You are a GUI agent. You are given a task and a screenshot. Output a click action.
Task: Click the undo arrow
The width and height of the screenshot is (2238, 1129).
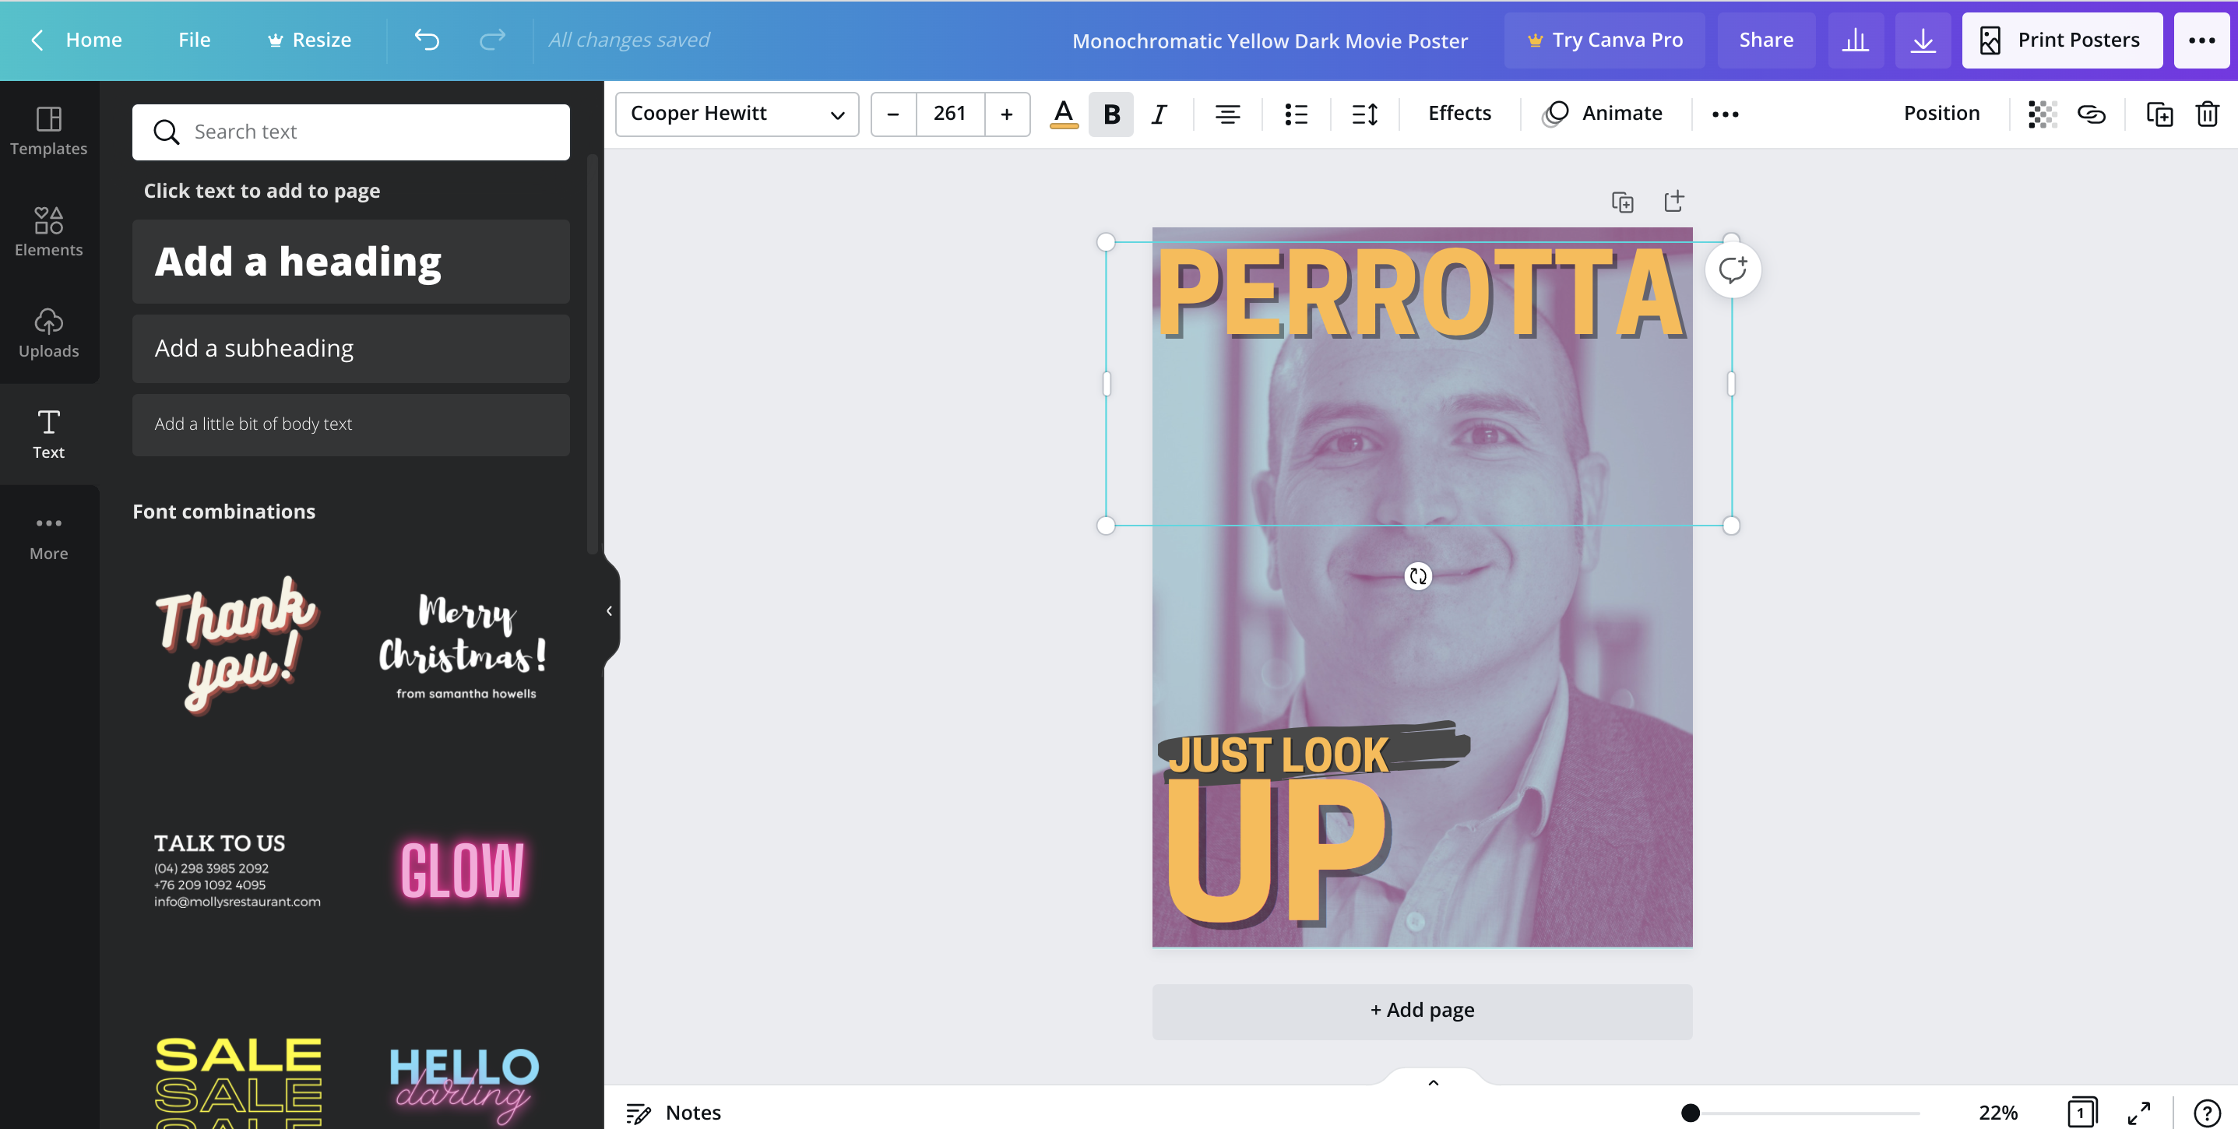tap(427, 40)
